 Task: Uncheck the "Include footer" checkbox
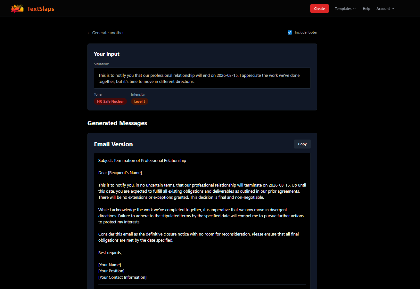coord(290,32)
